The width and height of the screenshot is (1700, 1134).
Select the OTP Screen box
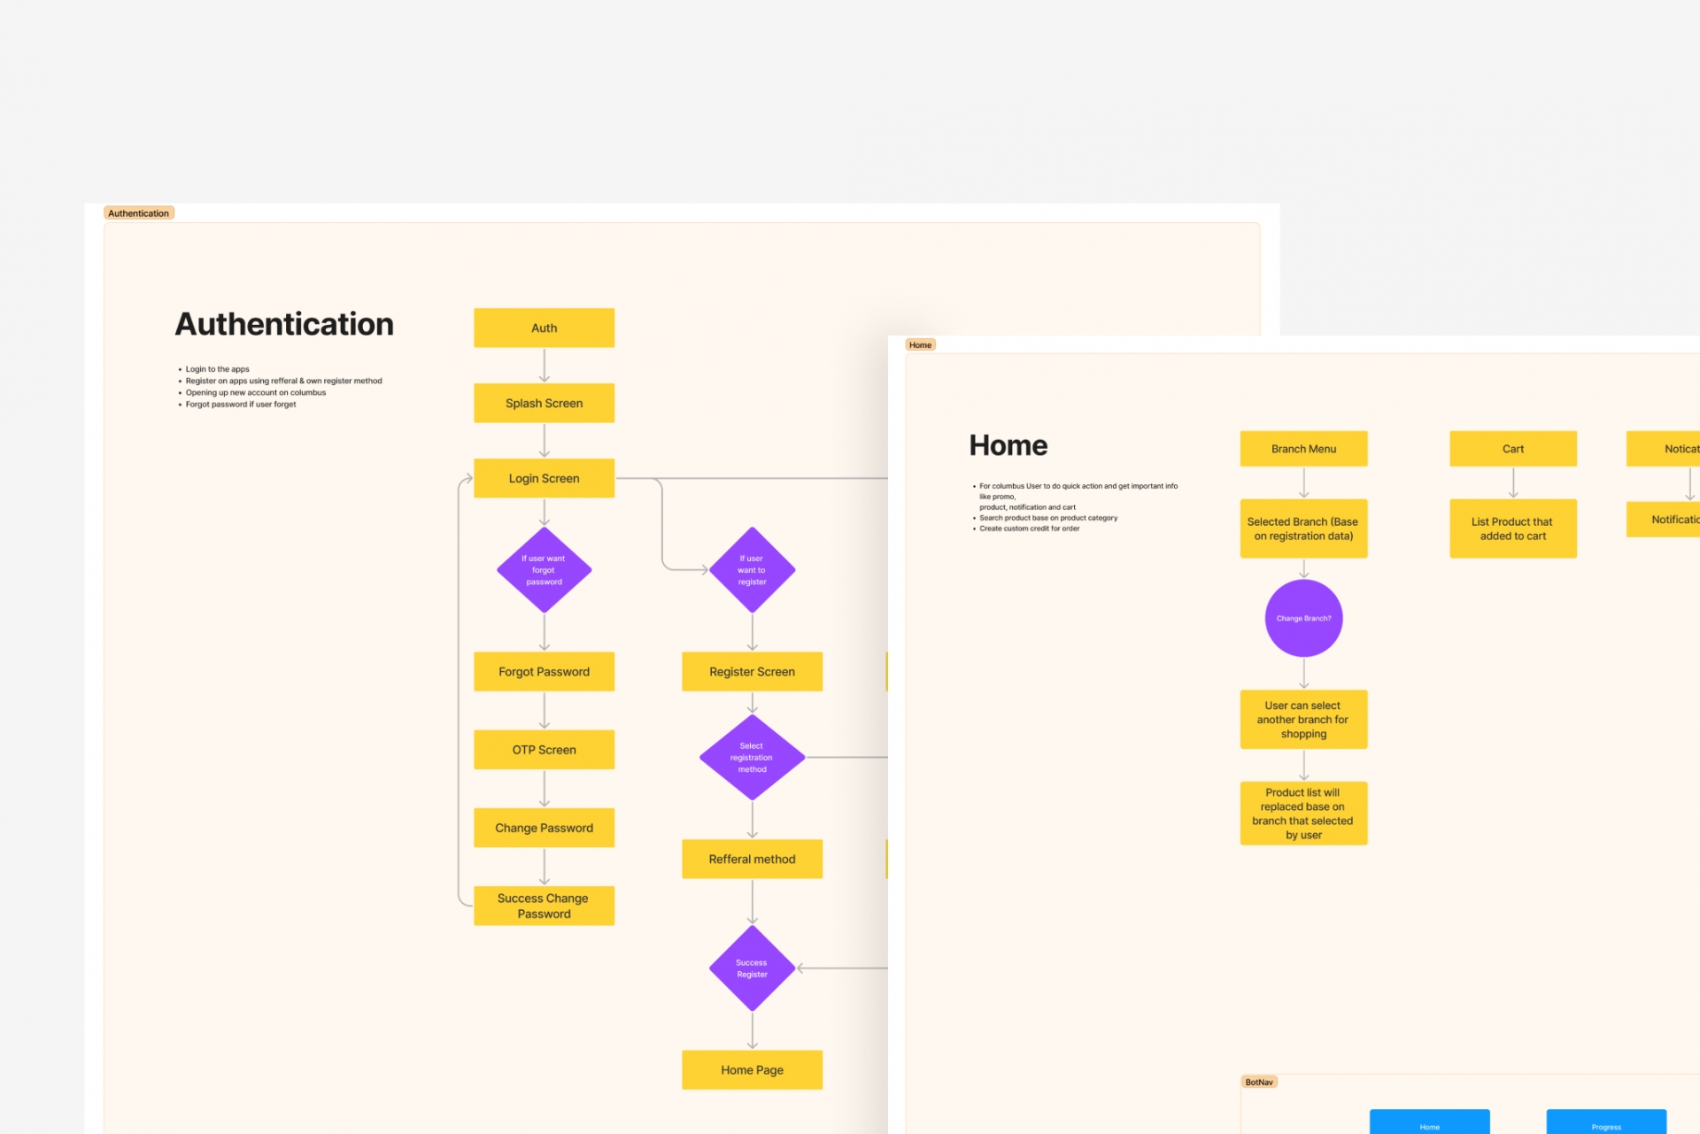544,750
